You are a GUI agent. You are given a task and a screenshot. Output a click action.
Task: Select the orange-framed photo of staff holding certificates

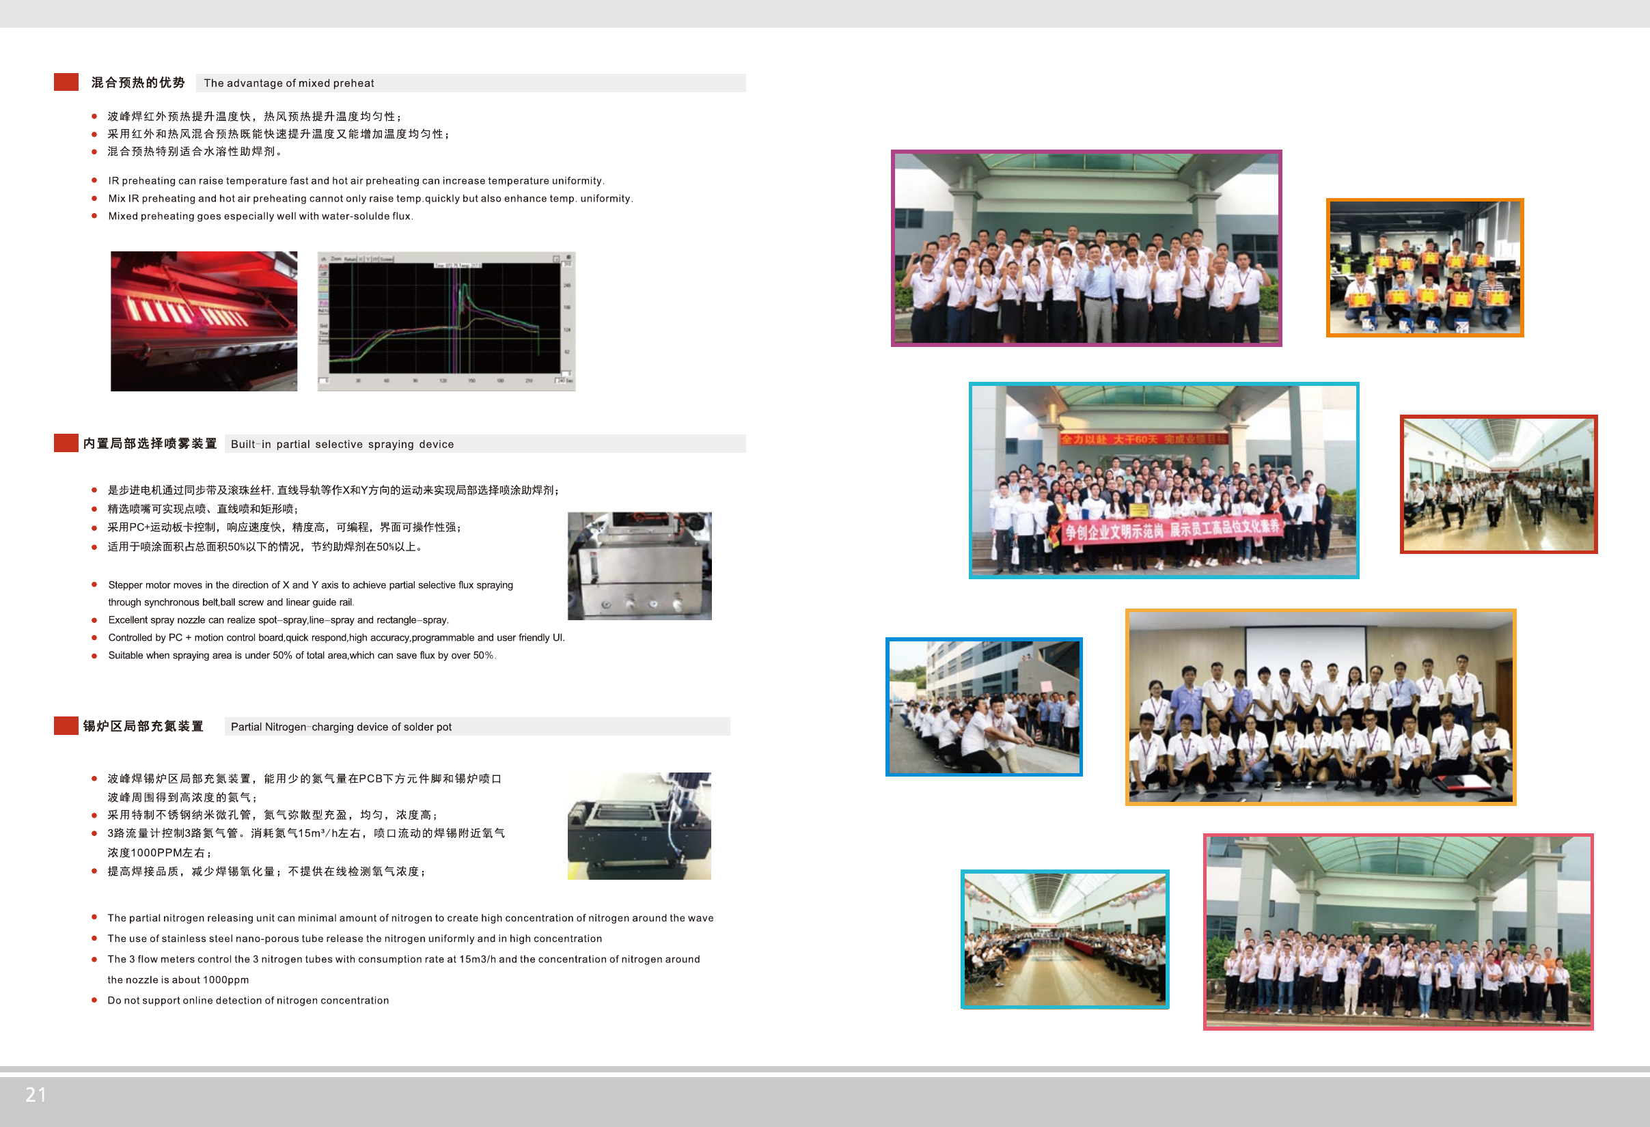point(1425,268)
